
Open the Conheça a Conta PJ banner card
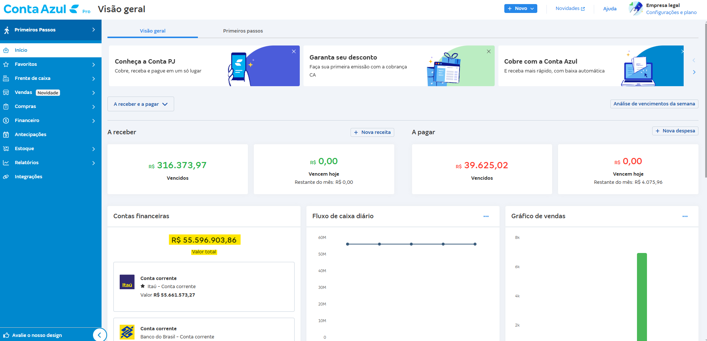[204, 66]
